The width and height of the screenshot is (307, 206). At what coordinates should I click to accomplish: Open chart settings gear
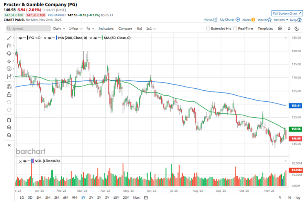click(280, 29)
